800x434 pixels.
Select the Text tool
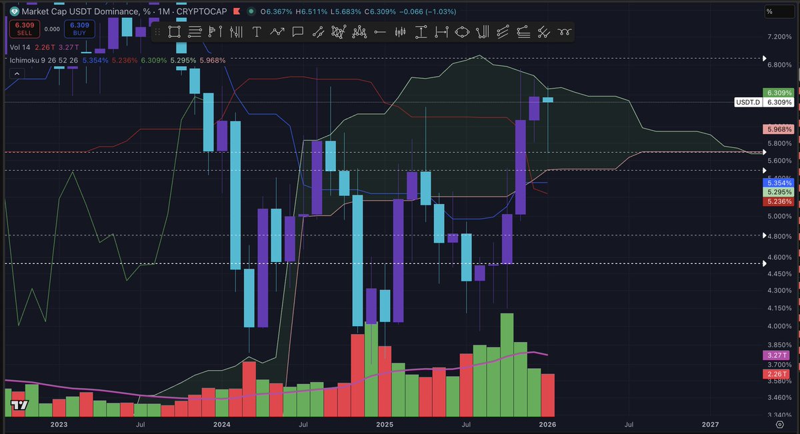(x=257, y=31)
